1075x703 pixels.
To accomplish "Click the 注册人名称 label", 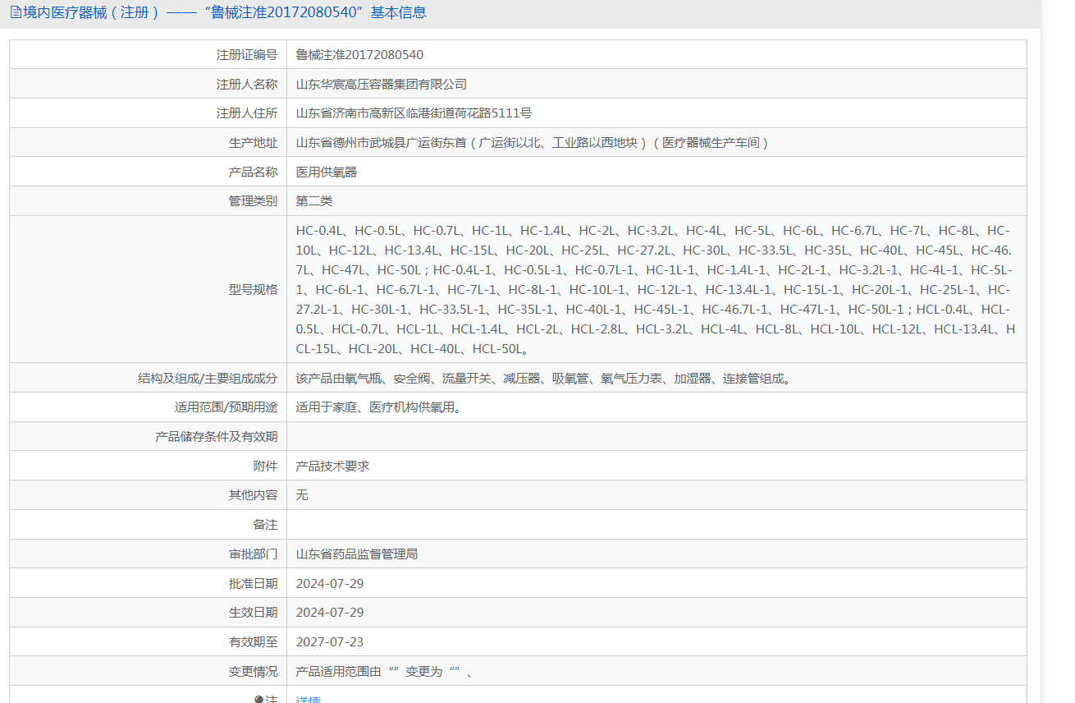I will (247, 84).
